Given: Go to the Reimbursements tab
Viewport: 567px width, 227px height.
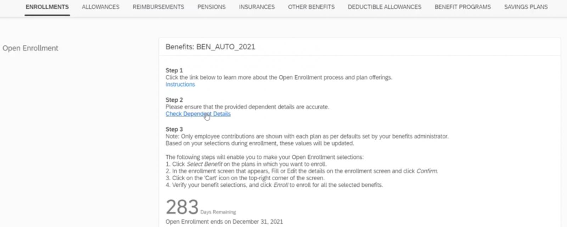Looking at the screenshot, I should coord(158,7).
